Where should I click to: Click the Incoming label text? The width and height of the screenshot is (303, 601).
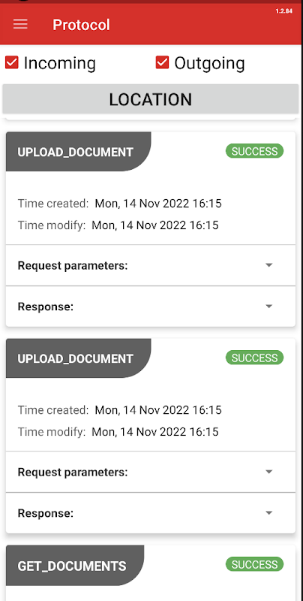(x=60, y=63)
